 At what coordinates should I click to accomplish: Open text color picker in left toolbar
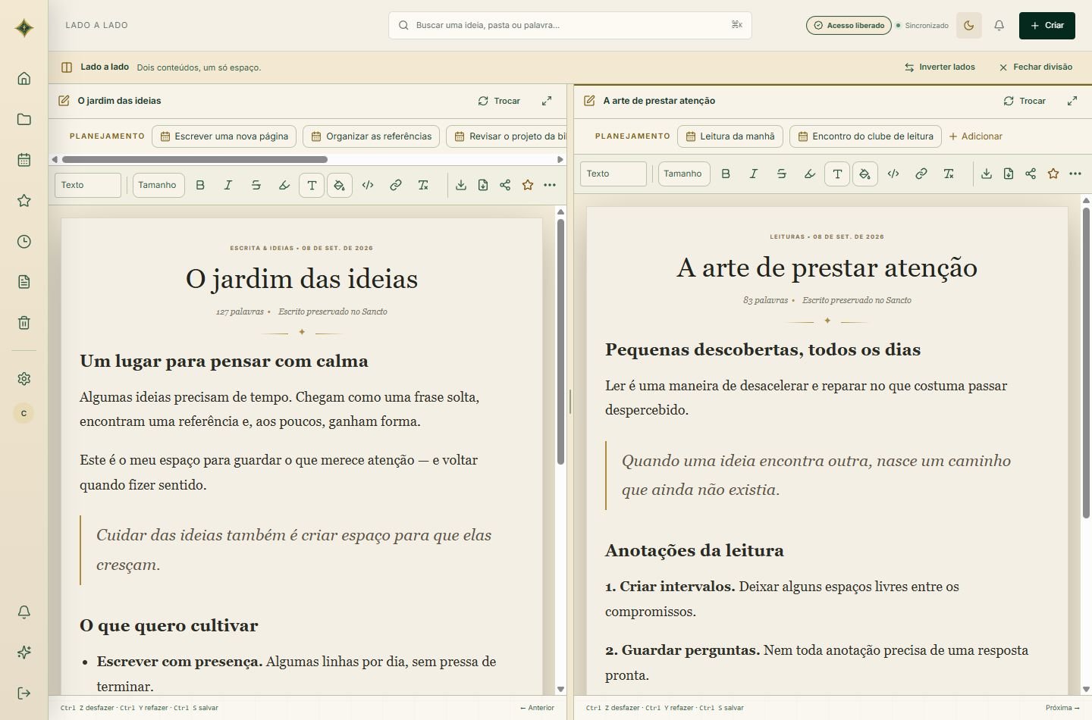pos(312,185)
